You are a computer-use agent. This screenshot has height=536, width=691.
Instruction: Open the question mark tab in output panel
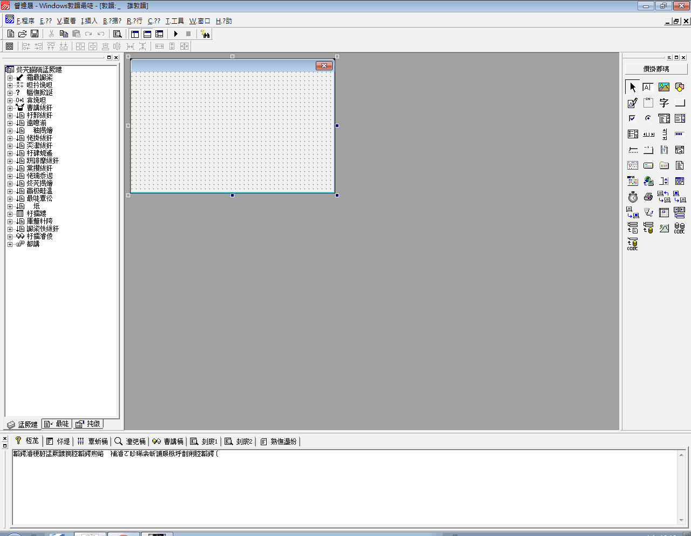tap(26, 441)
